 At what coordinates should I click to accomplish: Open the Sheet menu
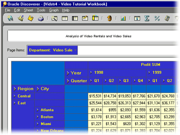pos(29,10)
